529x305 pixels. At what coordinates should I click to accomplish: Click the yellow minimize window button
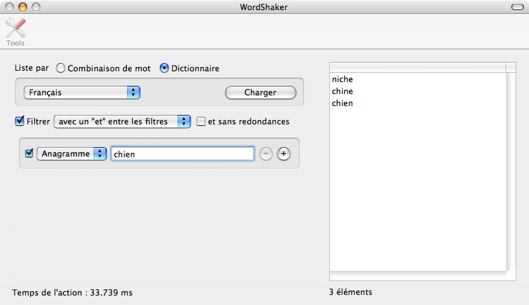(x=23, y=7)
